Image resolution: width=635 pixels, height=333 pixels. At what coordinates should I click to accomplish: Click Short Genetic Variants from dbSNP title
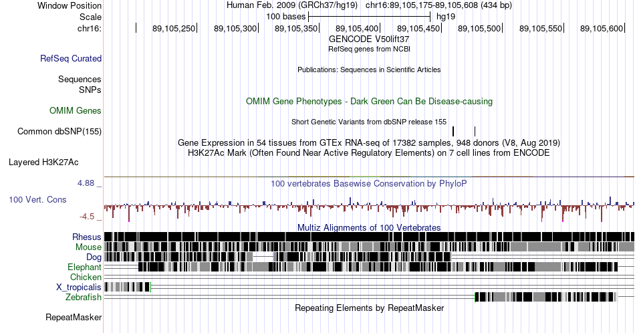pos(369,122)
